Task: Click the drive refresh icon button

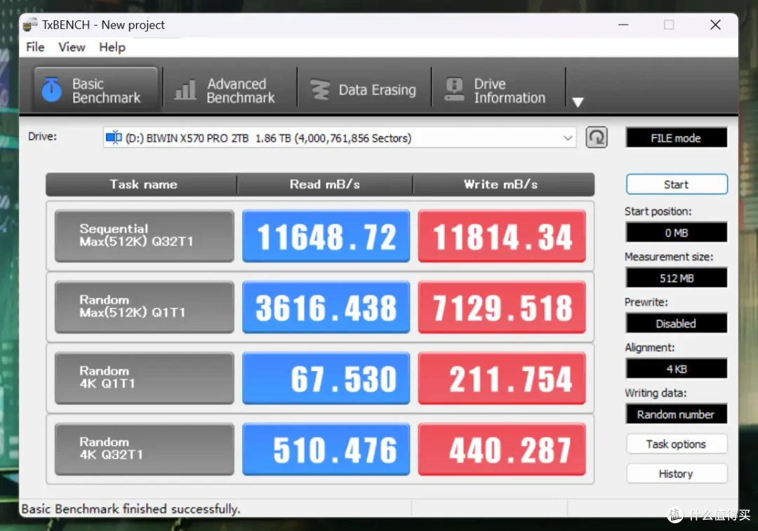Action: point(597,137)
